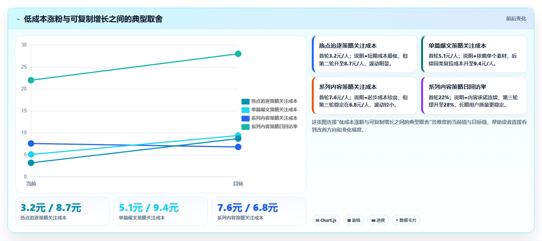542x241 pixels.
Task: Click the card text starting 首轮5.1元/人
Action: [473, 60]
